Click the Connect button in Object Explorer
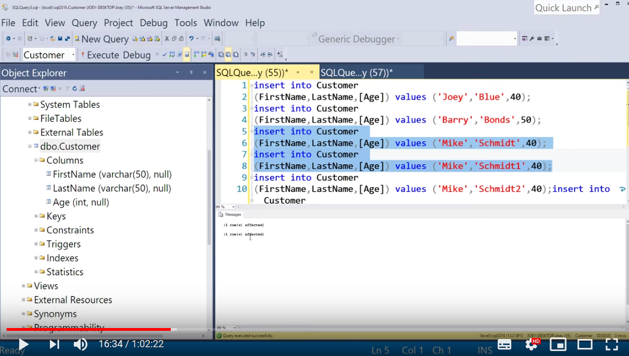 20,89
